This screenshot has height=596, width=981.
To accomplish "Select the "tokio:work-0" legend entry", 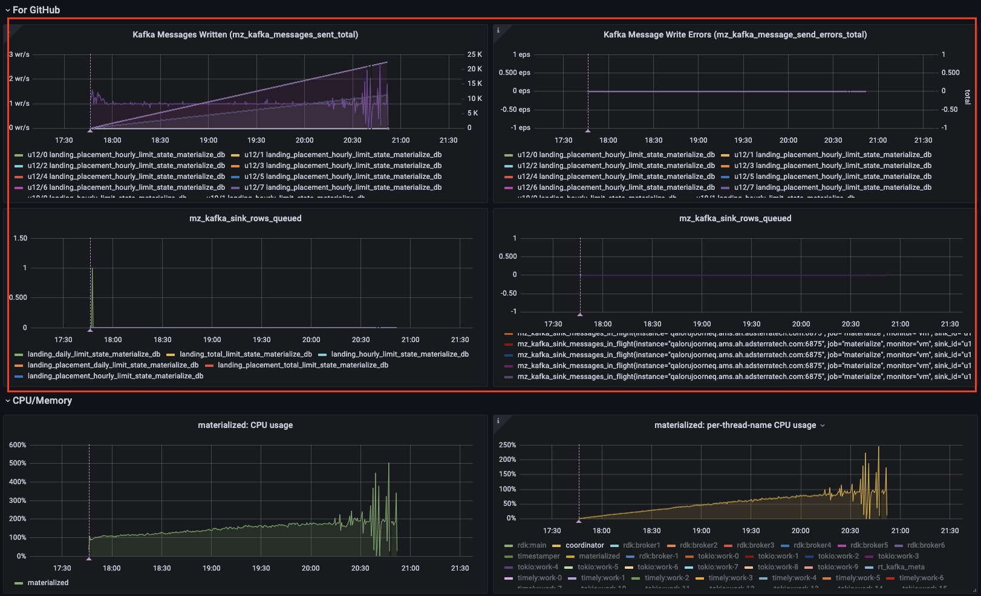I will click(x=718, y=556).
